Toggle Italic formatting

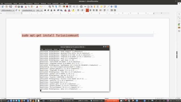(48, 10)
